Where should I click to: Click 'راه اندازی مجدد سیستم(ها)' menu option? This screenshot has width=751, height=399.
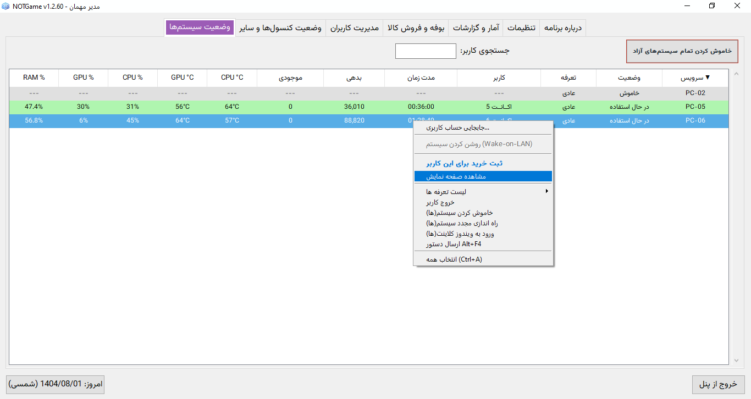483,224
